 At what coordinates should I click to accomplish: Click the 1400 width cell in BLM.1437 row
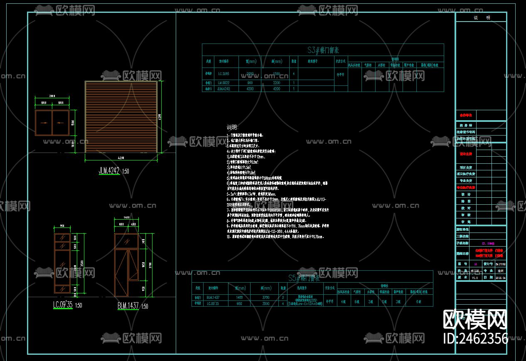coord(240,297)
